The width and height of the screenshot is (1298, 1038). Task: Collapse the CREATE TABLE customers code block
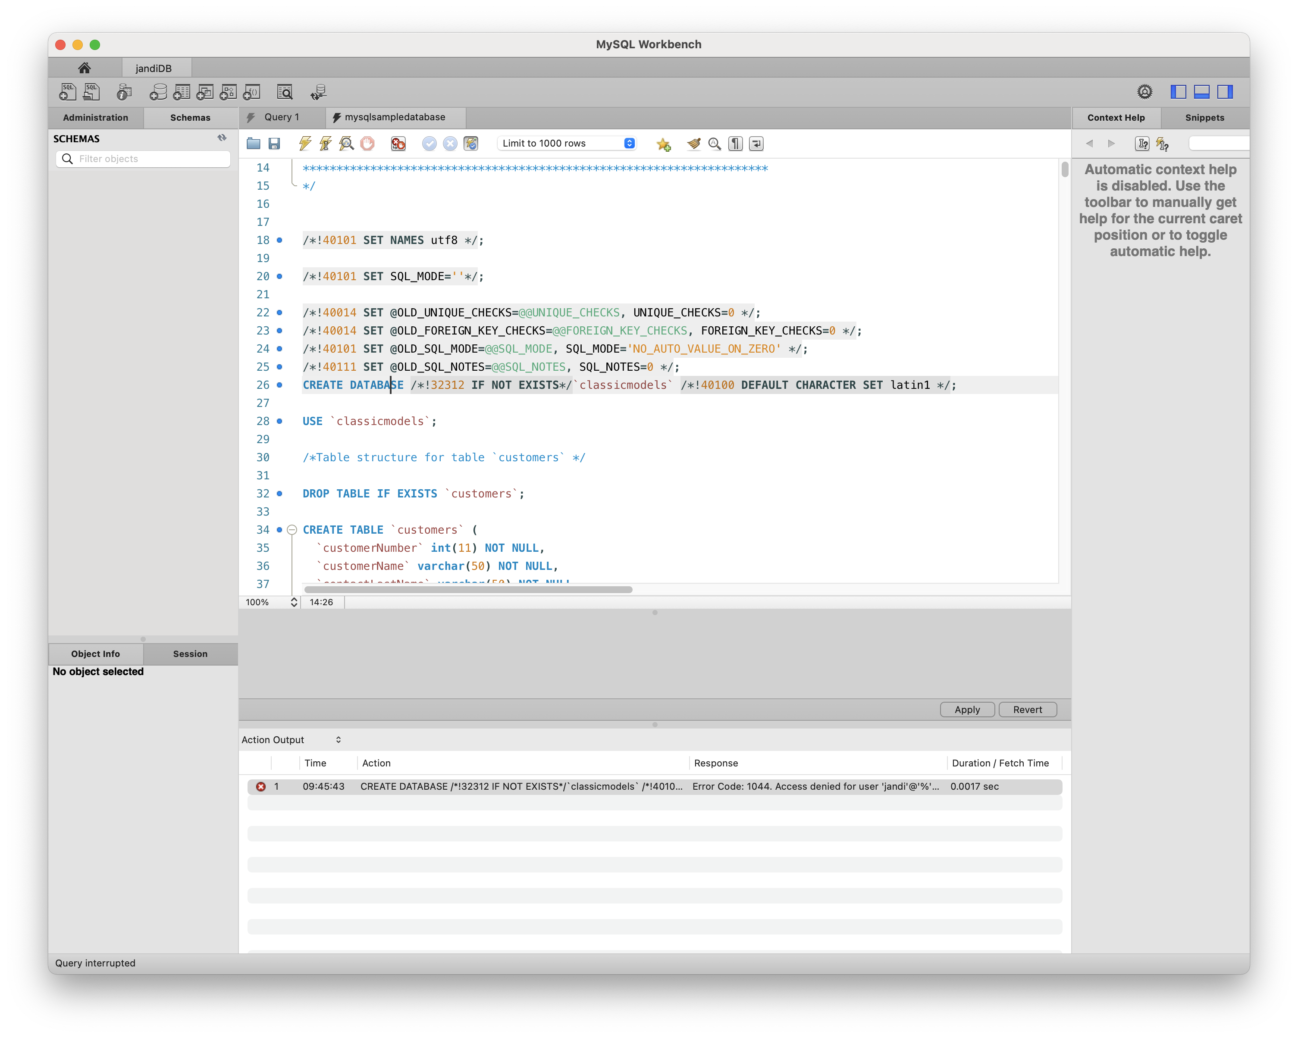[292, 529]
